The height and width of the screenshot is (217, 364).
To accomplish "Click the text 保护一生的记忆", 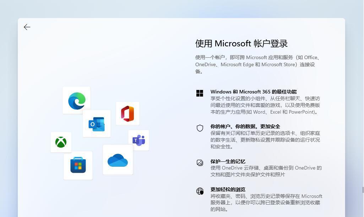I will [228, 161].
